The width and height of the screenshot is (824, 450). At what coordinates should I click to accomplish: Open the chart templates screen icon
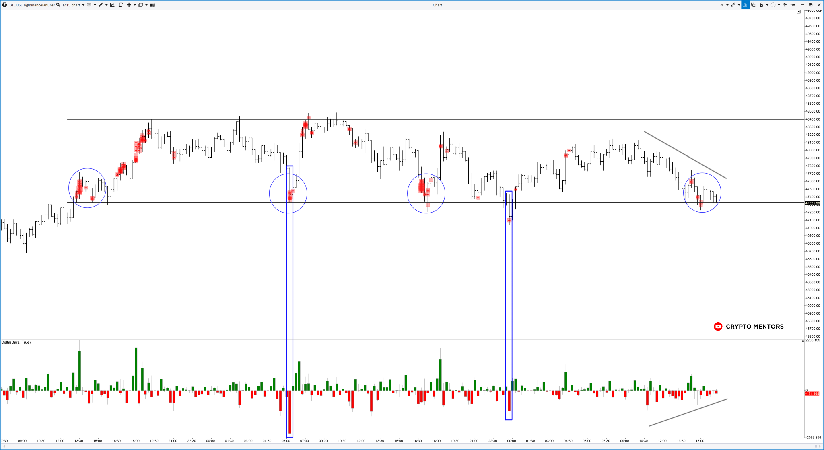coord(89,5)
